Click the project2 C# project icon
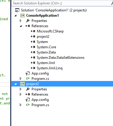The image size is (113, 126). [x=22, y=84]
